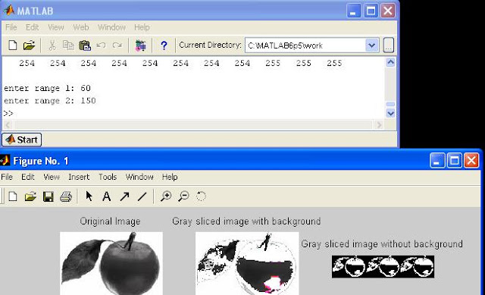
Task: Click New file icon in MATLAB toolbar
Action: pyautogui.click(x=13, y=46)
